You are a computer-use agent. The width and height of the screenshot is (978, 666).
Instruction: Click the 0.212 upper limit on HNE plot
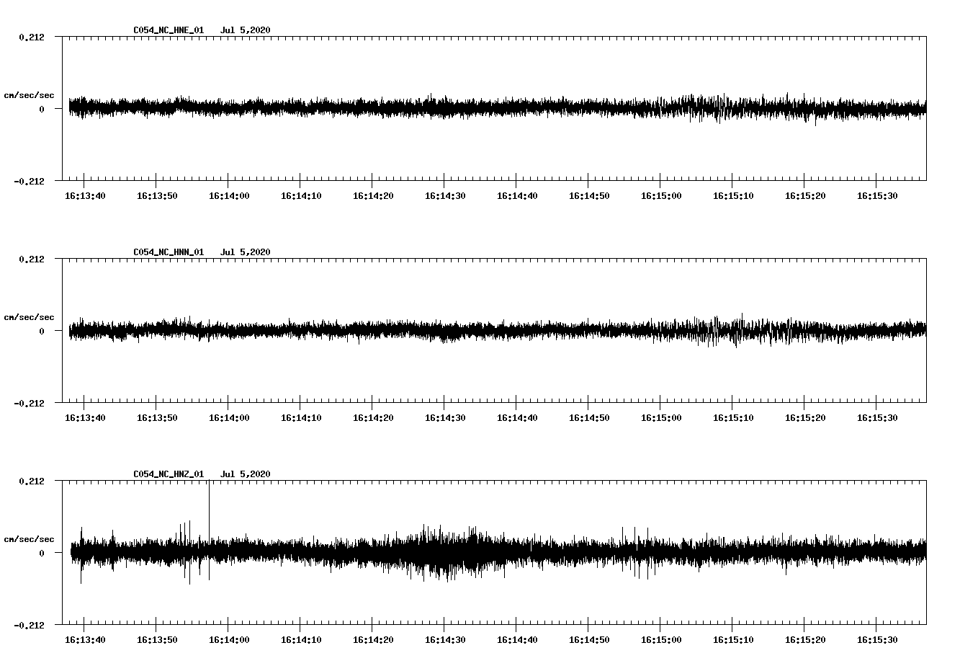click(31, 37)
